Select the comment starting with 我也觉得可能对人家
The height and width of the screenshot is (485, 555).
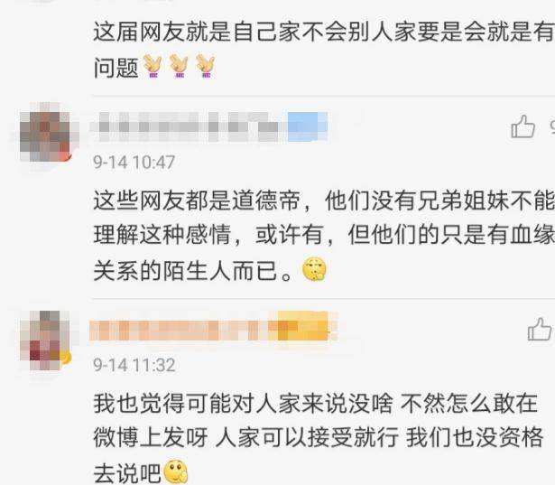click(318, 438)
